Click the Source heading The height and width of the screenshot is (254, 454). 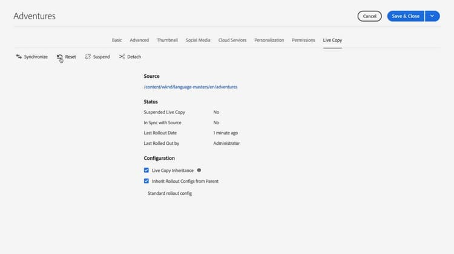pos(151,76)
